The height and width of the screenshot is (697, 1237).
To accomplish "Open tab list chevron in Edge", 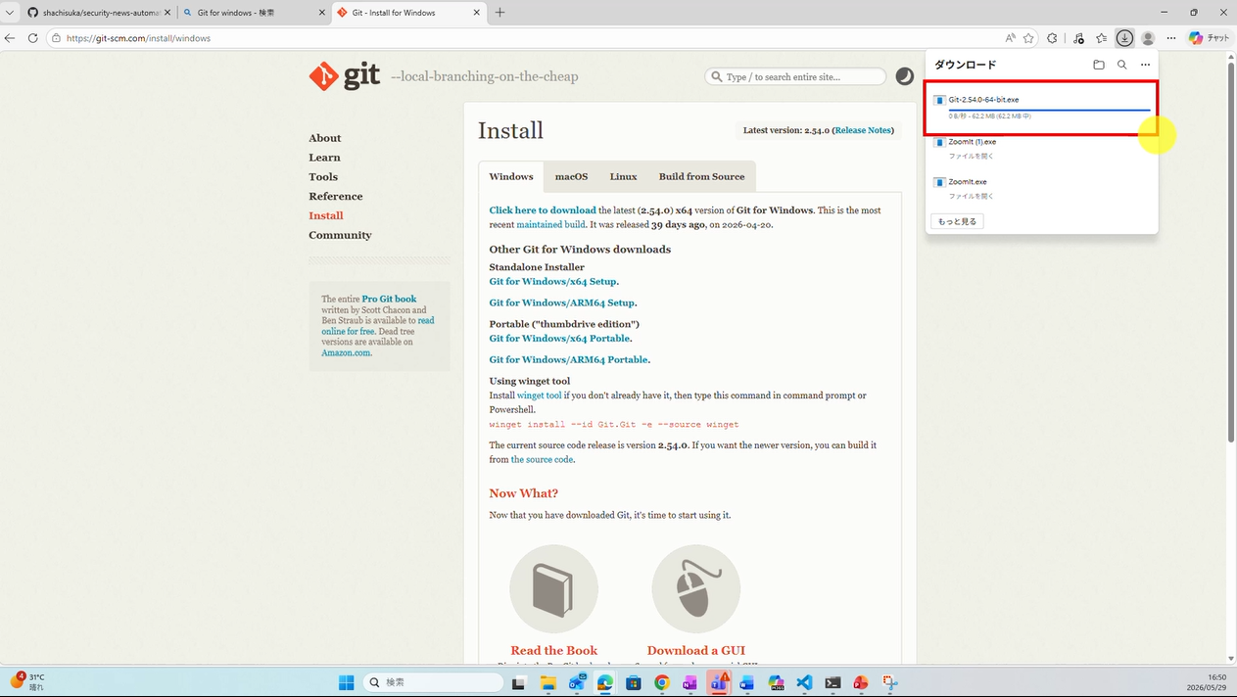I will pyautogui.click(x=10, y=13).
